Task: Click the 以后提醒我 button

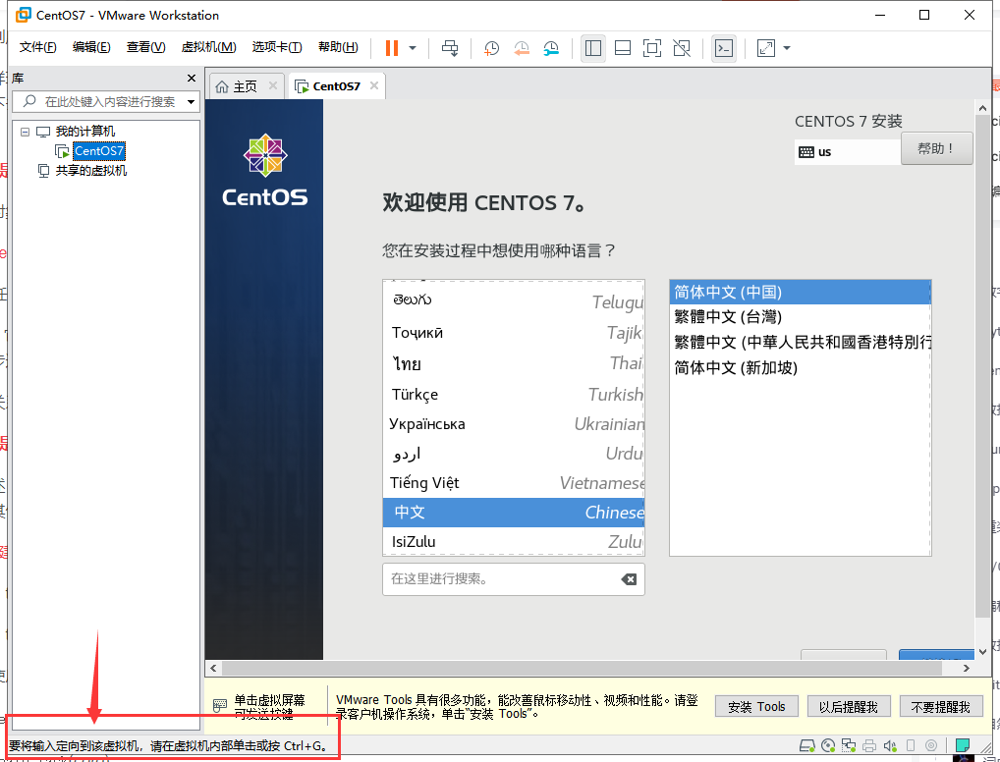Action: tap(848, 707)
